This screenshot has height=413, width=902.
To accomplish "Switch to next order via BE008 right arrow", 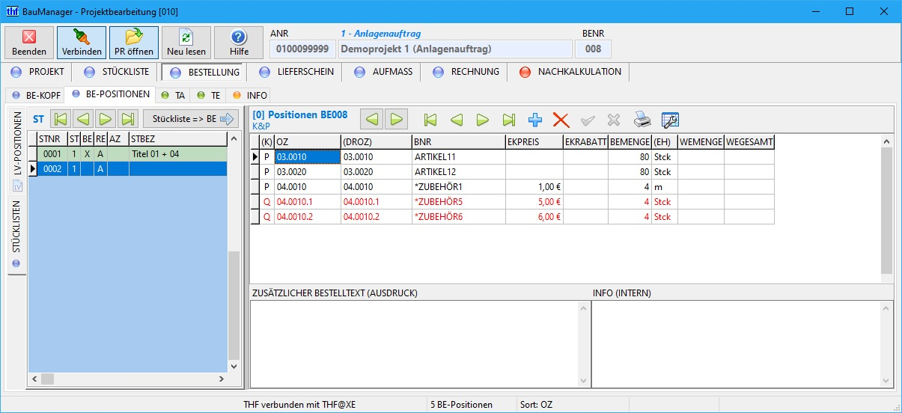I will pos(396,119).
